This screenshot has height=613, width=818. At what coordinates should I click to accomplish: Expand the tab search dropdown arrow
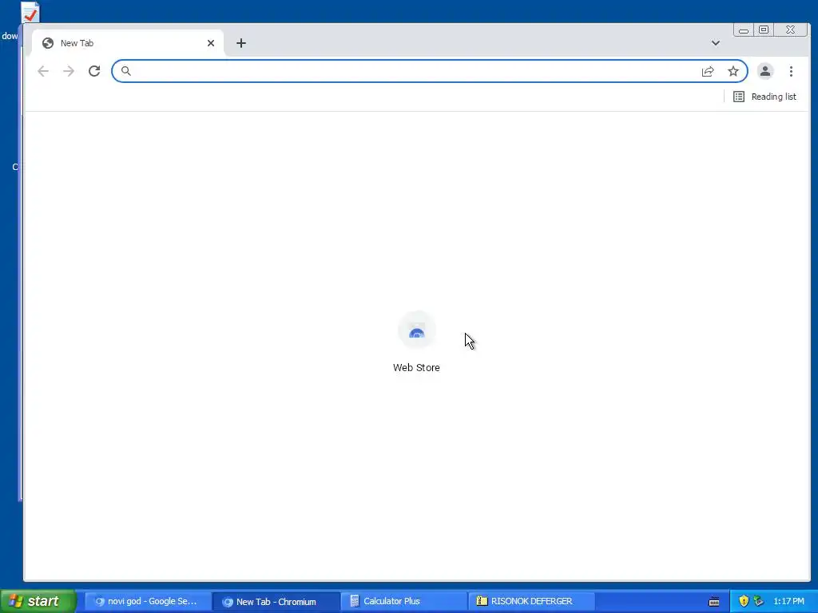point(715,43)
